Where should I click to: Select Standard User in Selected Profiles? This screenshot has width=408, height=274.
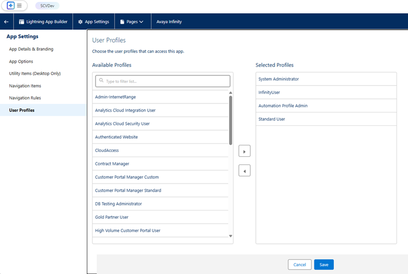[x=326, y=119]
